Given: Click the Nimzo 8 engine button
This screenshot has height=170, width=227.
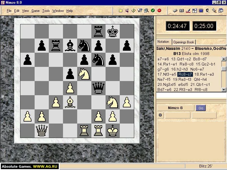Looking at the screenshot, I should (175, 108).
